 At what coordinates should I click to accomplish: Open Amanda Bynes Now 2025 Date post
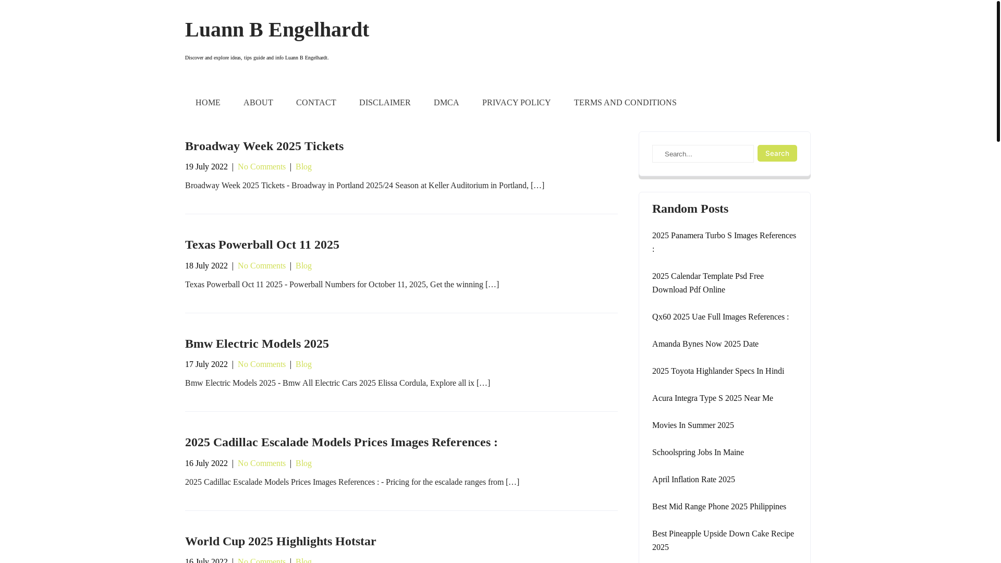pyautogui.click(x=705, y=344)
